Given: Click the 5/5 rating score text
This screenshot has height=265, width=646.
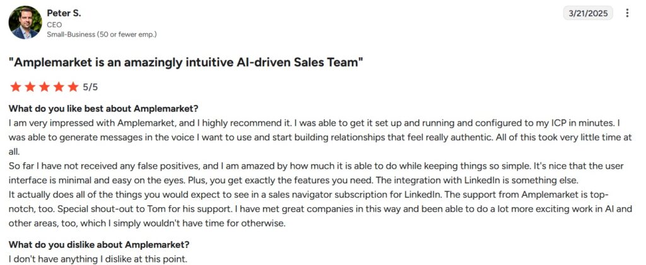Looking at the screenshot, I should pos(90,87).
